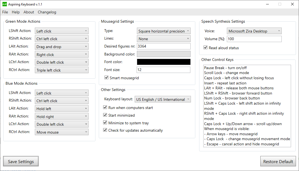This screenshot has height=171, width=299.
Task: Open the Mousegrid Type dropdown
Action: point(163,31)
